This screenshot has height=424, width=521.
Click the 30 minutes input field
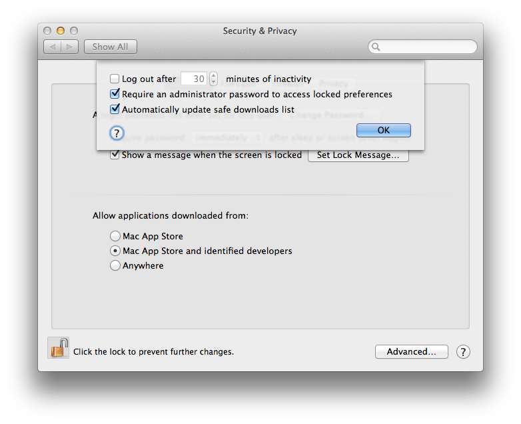pyautogui.click(x=194, y=79)
